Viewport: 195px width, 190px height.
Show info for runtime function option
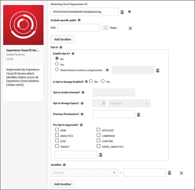(x=107, y=70)
